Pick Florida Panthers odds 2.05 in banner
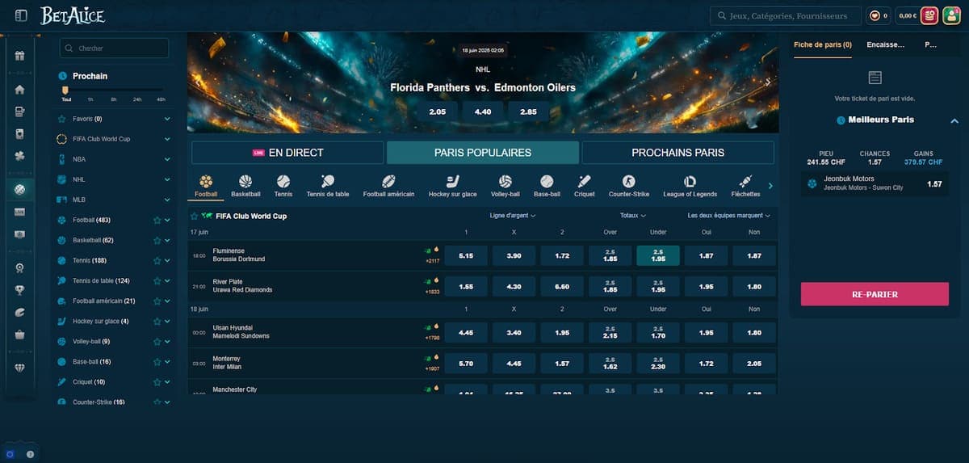Screen dimensions: 969x463 tap(438, 112)
